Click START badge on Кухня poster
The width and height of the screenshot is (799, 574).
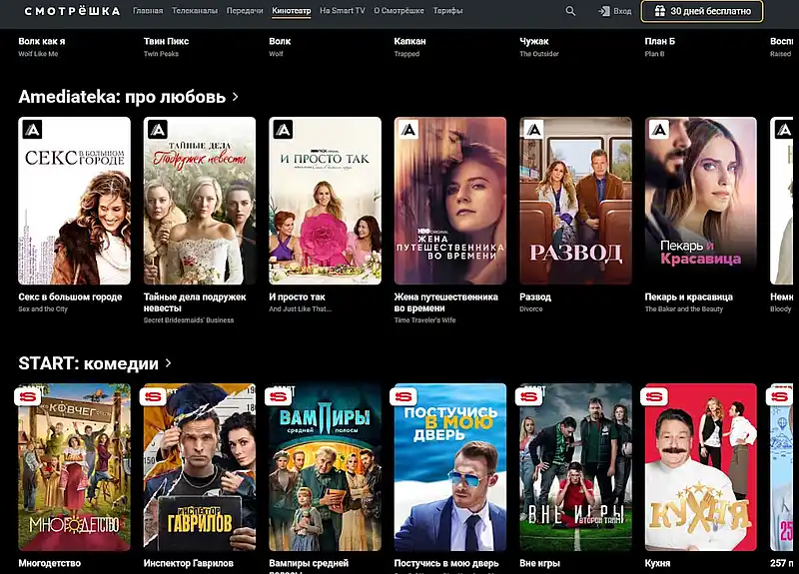pyautogui.click(x=654, y=396)
